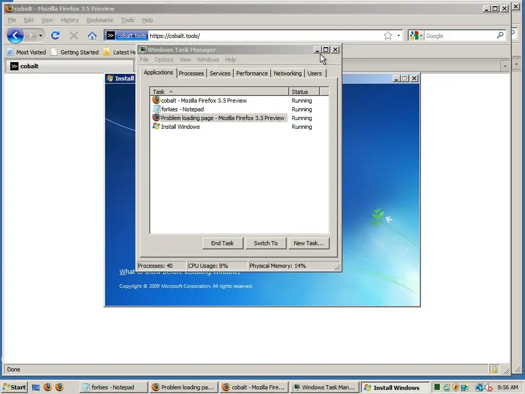Switch to the Performance tab
This screenshot has height=394, width=525.
tap(252, 73)
